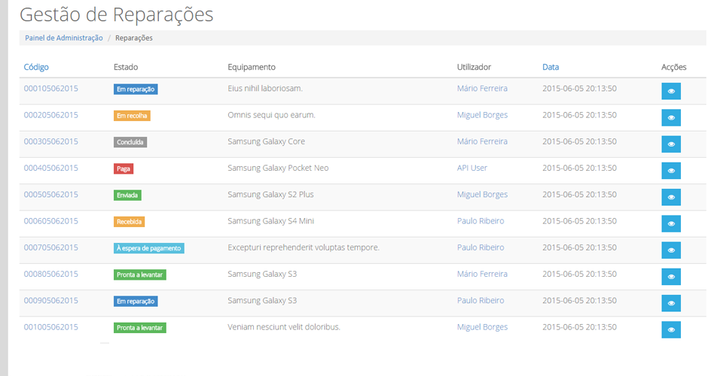Open user API User profile link

click(x=471, y=168)
